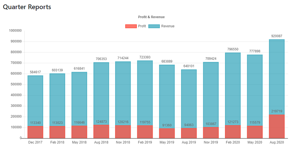Click the blue Revenue legend color box
This screenshot has height=152, width=295.
pos(154,26)
